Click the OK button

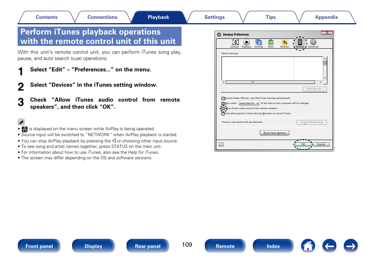303,144
